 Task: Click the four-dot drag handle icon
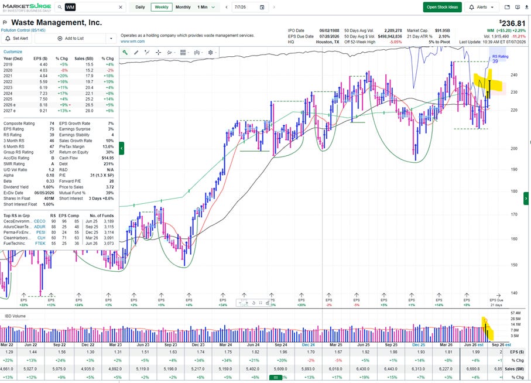261,303
